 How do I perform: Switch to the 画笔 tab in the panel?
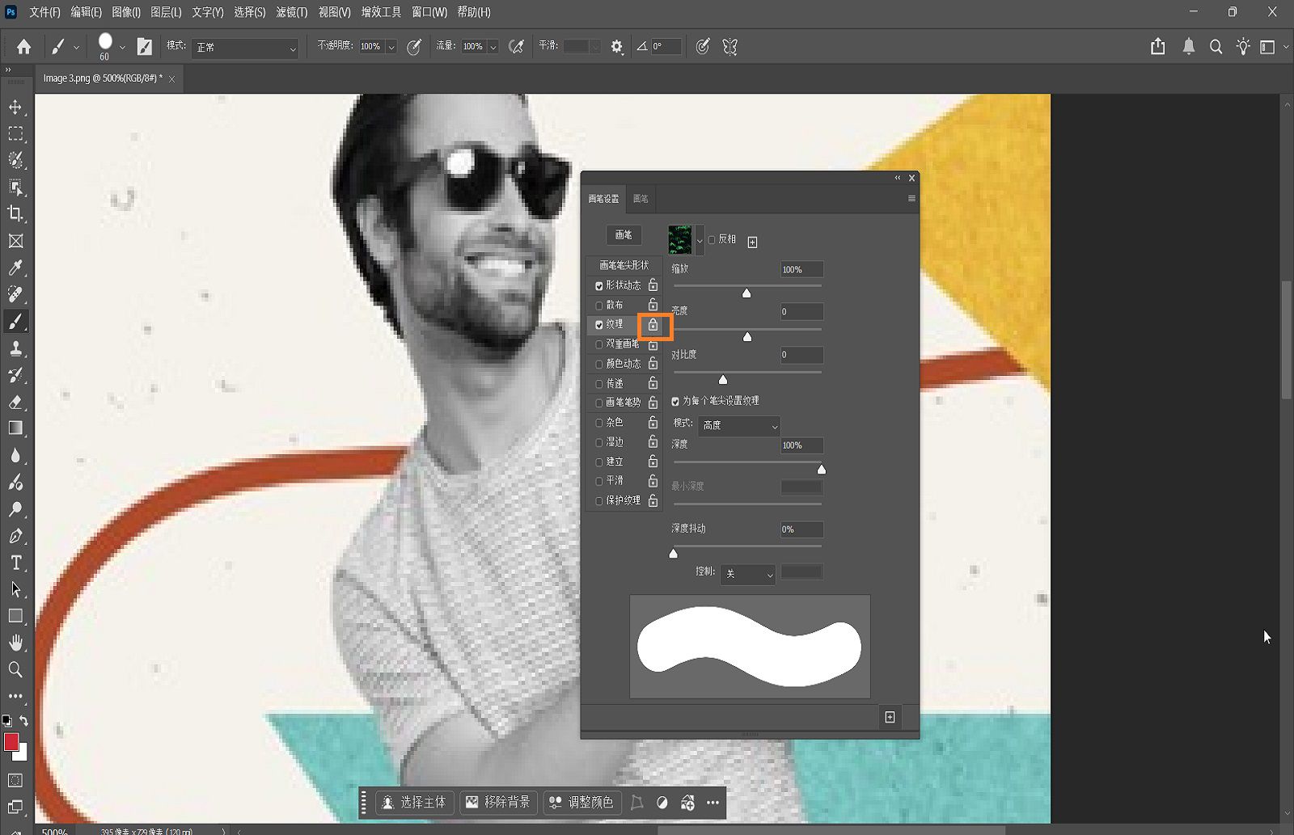pyautogui.click(x=640, y=198)
